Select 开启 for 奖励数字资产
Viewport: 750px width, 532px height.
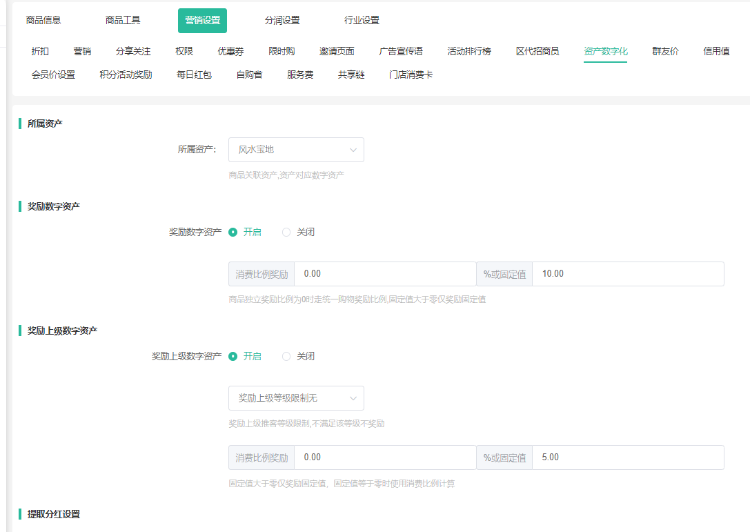tap(233, 233)
